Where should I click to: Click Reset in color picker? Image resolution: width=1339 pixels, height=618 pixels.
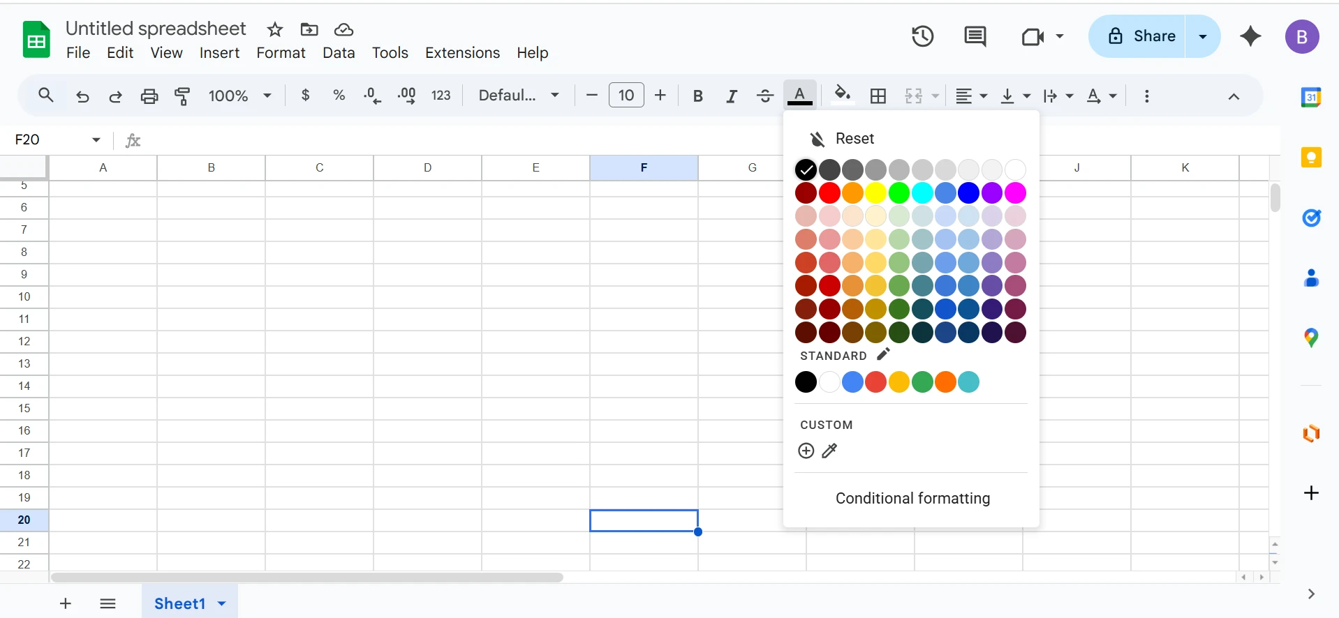855,139
